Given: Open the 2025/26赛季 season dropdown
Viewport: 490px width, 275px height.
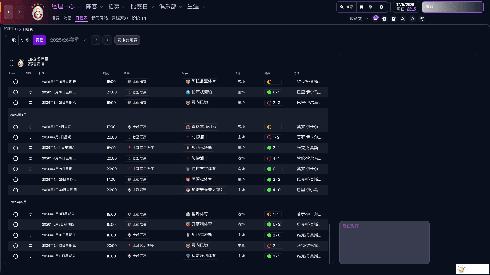Looking at the screenshot, I should pyautogui.click(x=68, y=40).
